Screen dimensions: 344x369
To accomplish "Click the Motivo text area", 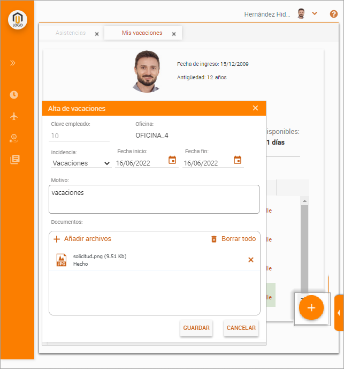I will 154,199.
